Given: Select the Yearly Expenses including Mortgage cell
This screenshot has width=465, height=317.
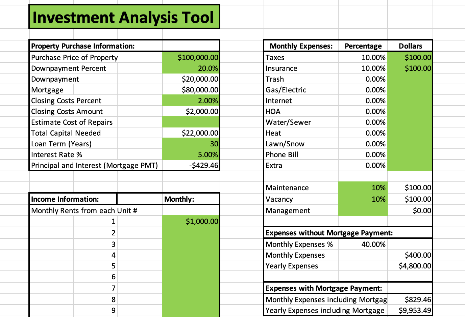Looking at the screenshot, I should (410, 310).
